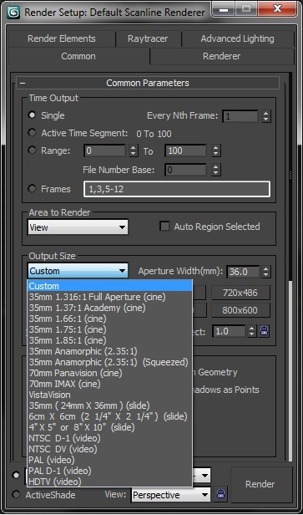The image size is (303, 515).
Task: Choose NTSC DV (video) preset
Action: coord(109,449)
